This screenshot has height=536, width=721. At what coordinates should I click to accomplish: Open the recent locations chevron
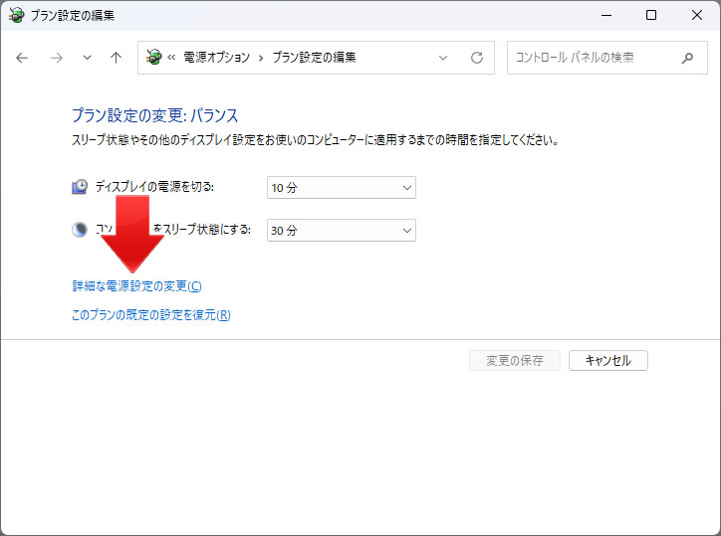(87, 58)
